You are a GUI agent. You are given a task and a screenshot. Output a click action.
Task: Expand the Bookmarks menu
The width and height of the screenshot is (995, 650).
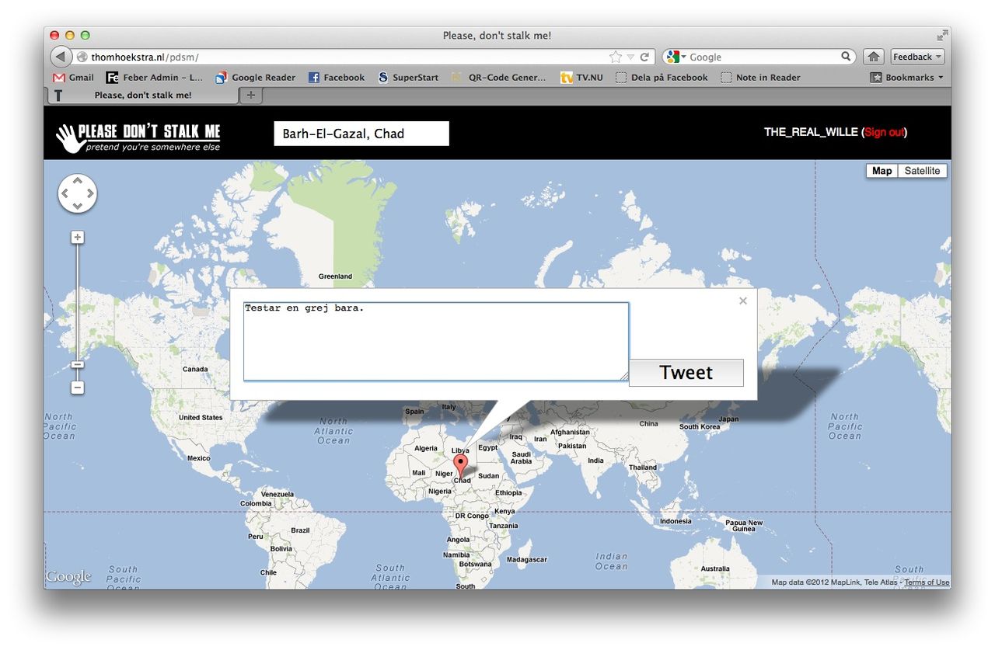906,78
